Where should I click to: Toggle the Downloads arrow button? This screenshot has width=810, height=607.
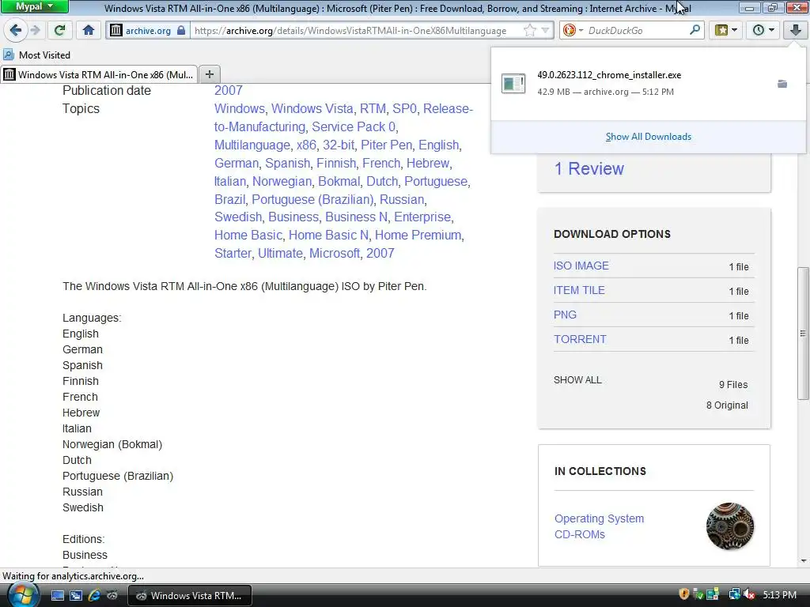[x=795, y=31]
